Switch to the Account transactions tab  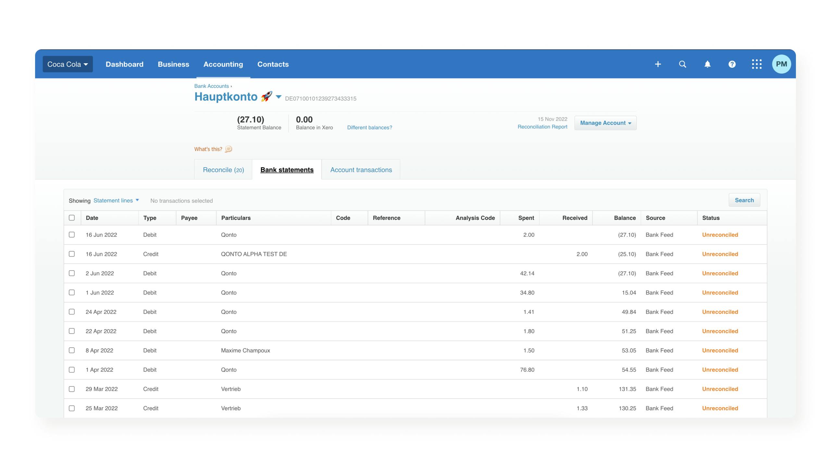click(x=361, y=169)
